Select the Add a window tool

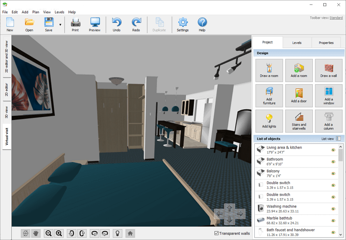click(x=328, y=96)
